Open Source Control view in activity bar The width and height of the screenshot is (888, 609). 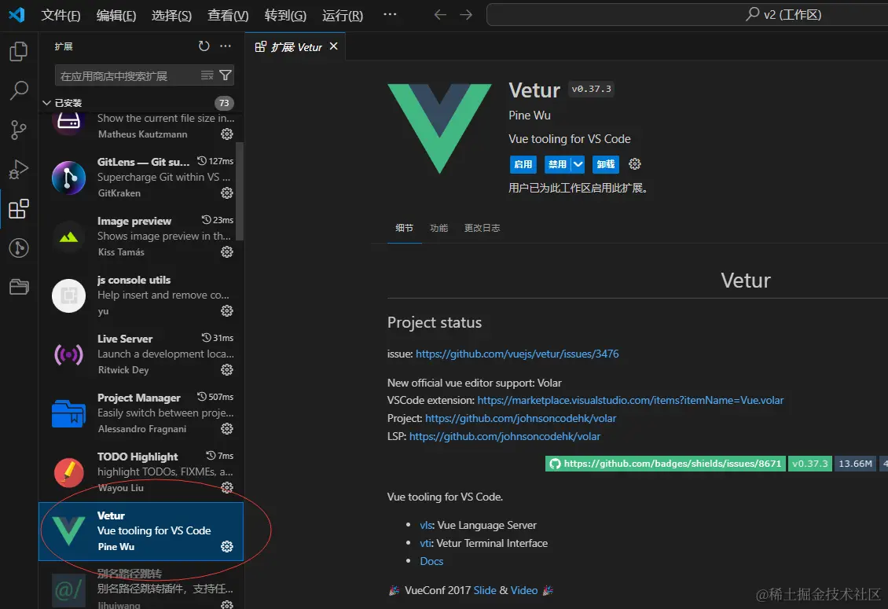click(x=19, y=130)
